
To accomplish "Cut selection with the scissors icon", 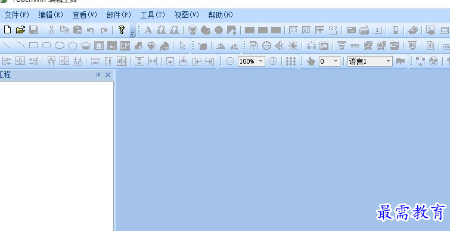I will click(x=51, y=30).
